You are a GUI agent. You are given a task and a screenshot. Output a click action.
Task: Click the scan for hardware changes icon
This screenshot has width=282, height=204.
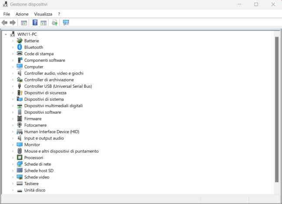pos(66,22)
